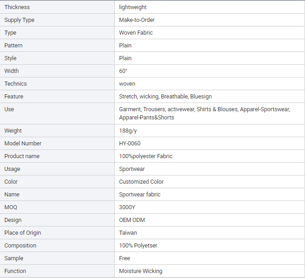Select the Width value 60"
The width and height of the screenshot is (305, 278).
(x=123, y=71)
